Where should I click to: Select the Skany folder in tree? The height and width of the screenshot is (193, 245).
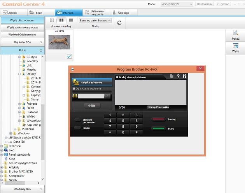point(35,99)
